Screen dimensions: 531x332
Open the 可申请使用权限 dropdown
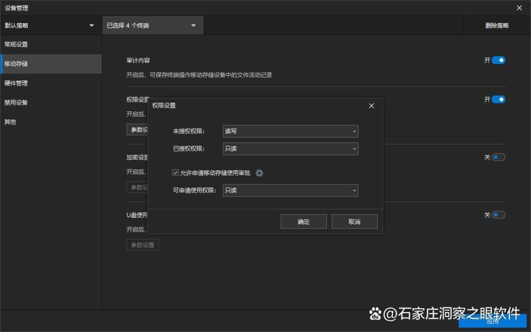290,191
